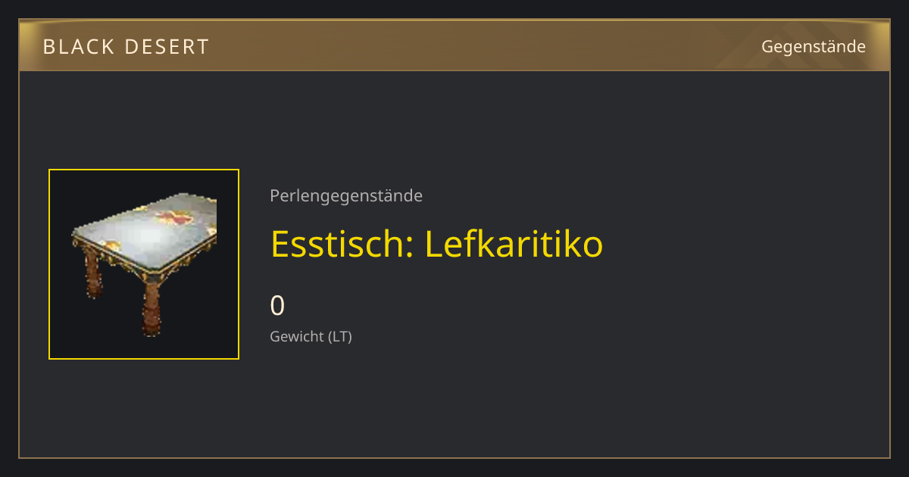
Task: Click the table's left rear leg
Action: pos(92,273)
